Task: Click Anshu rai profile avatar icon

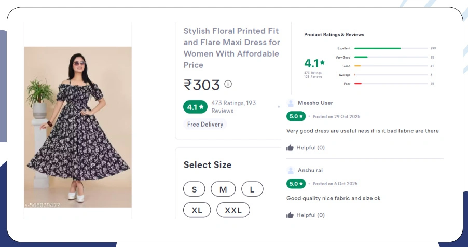Action: click(x=291, y=170)
